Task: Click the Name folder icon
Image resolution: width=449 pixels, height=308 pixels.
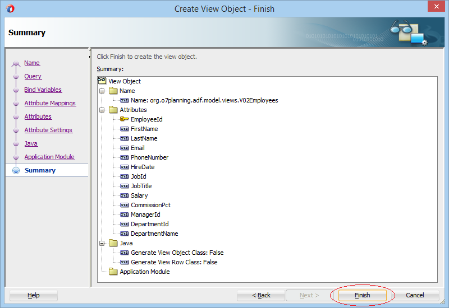Action: (113, 91)
